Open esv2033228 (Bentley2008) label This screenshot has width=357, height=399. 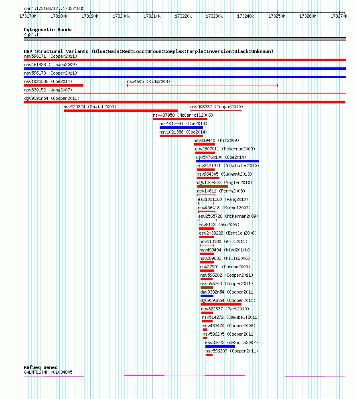(x=228, y=233)
